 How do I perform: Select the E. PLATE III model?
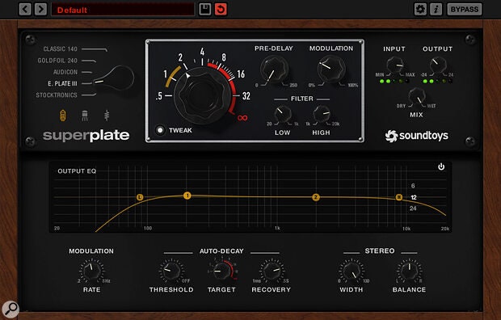coord(62,83)
